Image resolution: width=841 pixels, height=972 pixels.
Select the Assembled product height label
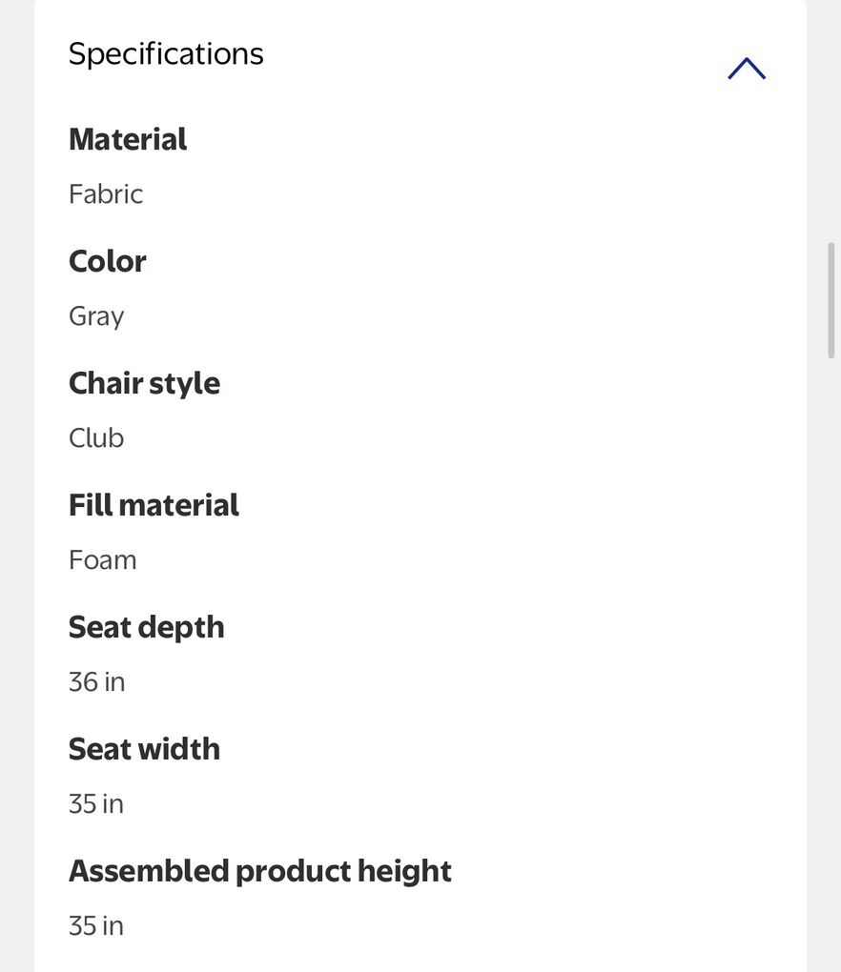tap(259, 871)
